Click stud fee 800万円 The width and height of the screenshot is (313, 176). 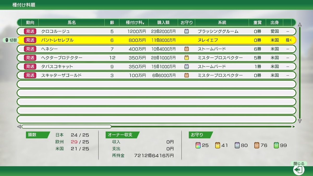(x=138, y=40)
